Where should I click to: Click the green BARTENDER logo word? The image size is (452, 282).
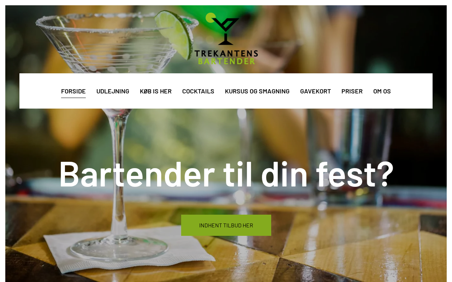point(226,61)
